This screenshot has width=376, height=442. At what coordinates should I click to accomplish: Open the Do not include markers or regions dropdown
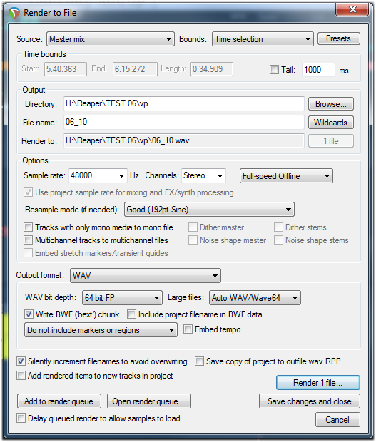(x=101, y=330)
